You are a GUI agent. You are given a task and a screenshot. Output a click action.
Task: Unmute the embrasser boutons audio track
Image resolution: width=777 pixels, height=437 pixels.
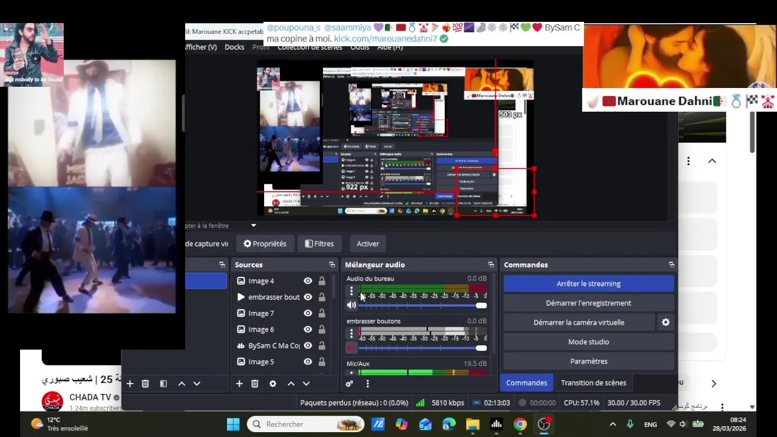point(351,348)
